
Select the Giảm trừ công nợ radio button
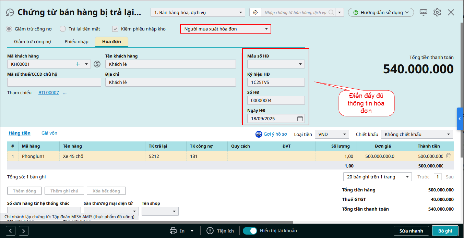[9, 29]
